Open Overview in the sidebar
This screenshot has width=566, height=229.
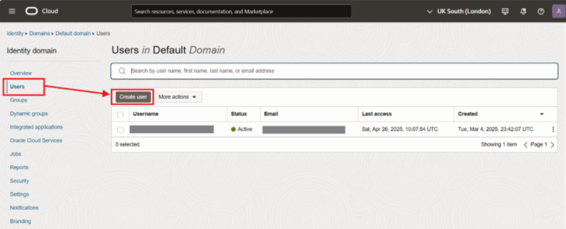(x=21, y=73)
